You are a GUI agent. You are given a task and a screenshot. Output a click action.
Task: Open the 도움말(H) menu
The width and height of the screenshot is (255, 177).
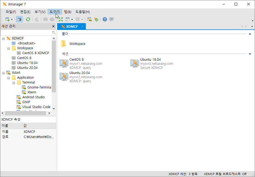tap(83, 12)
